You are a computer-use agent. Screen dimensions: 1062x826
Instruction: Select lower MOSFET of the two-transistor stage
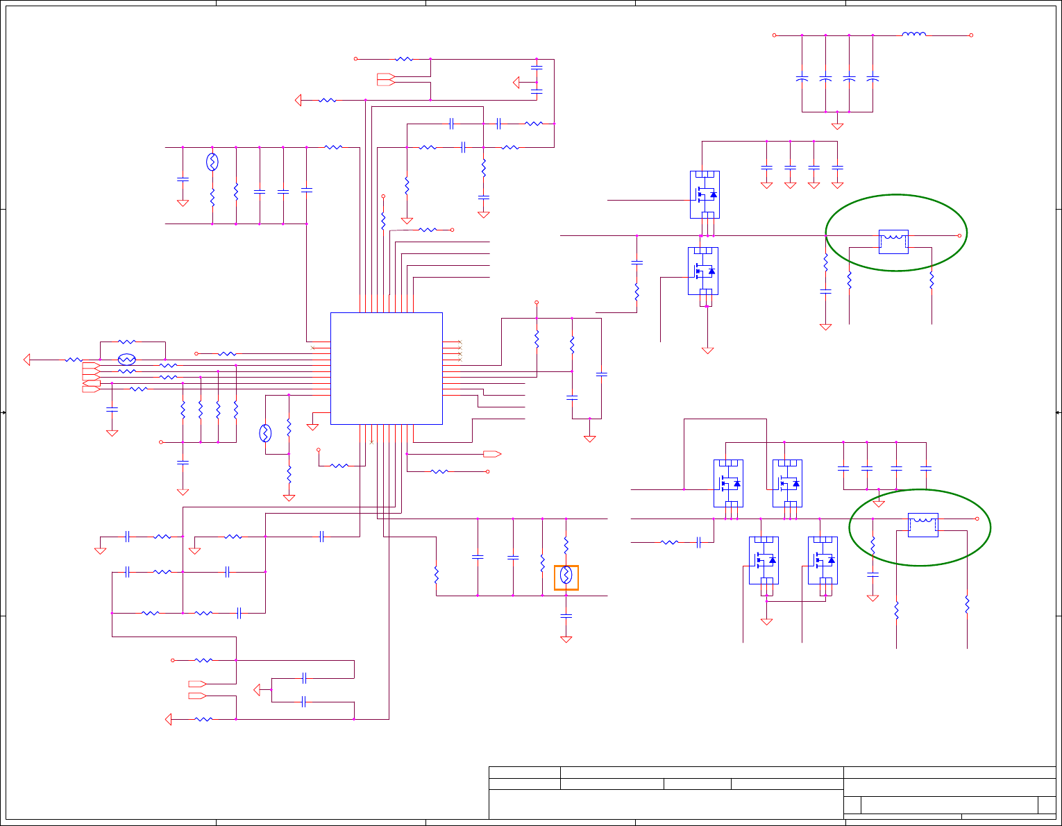(x=703, y=271)
